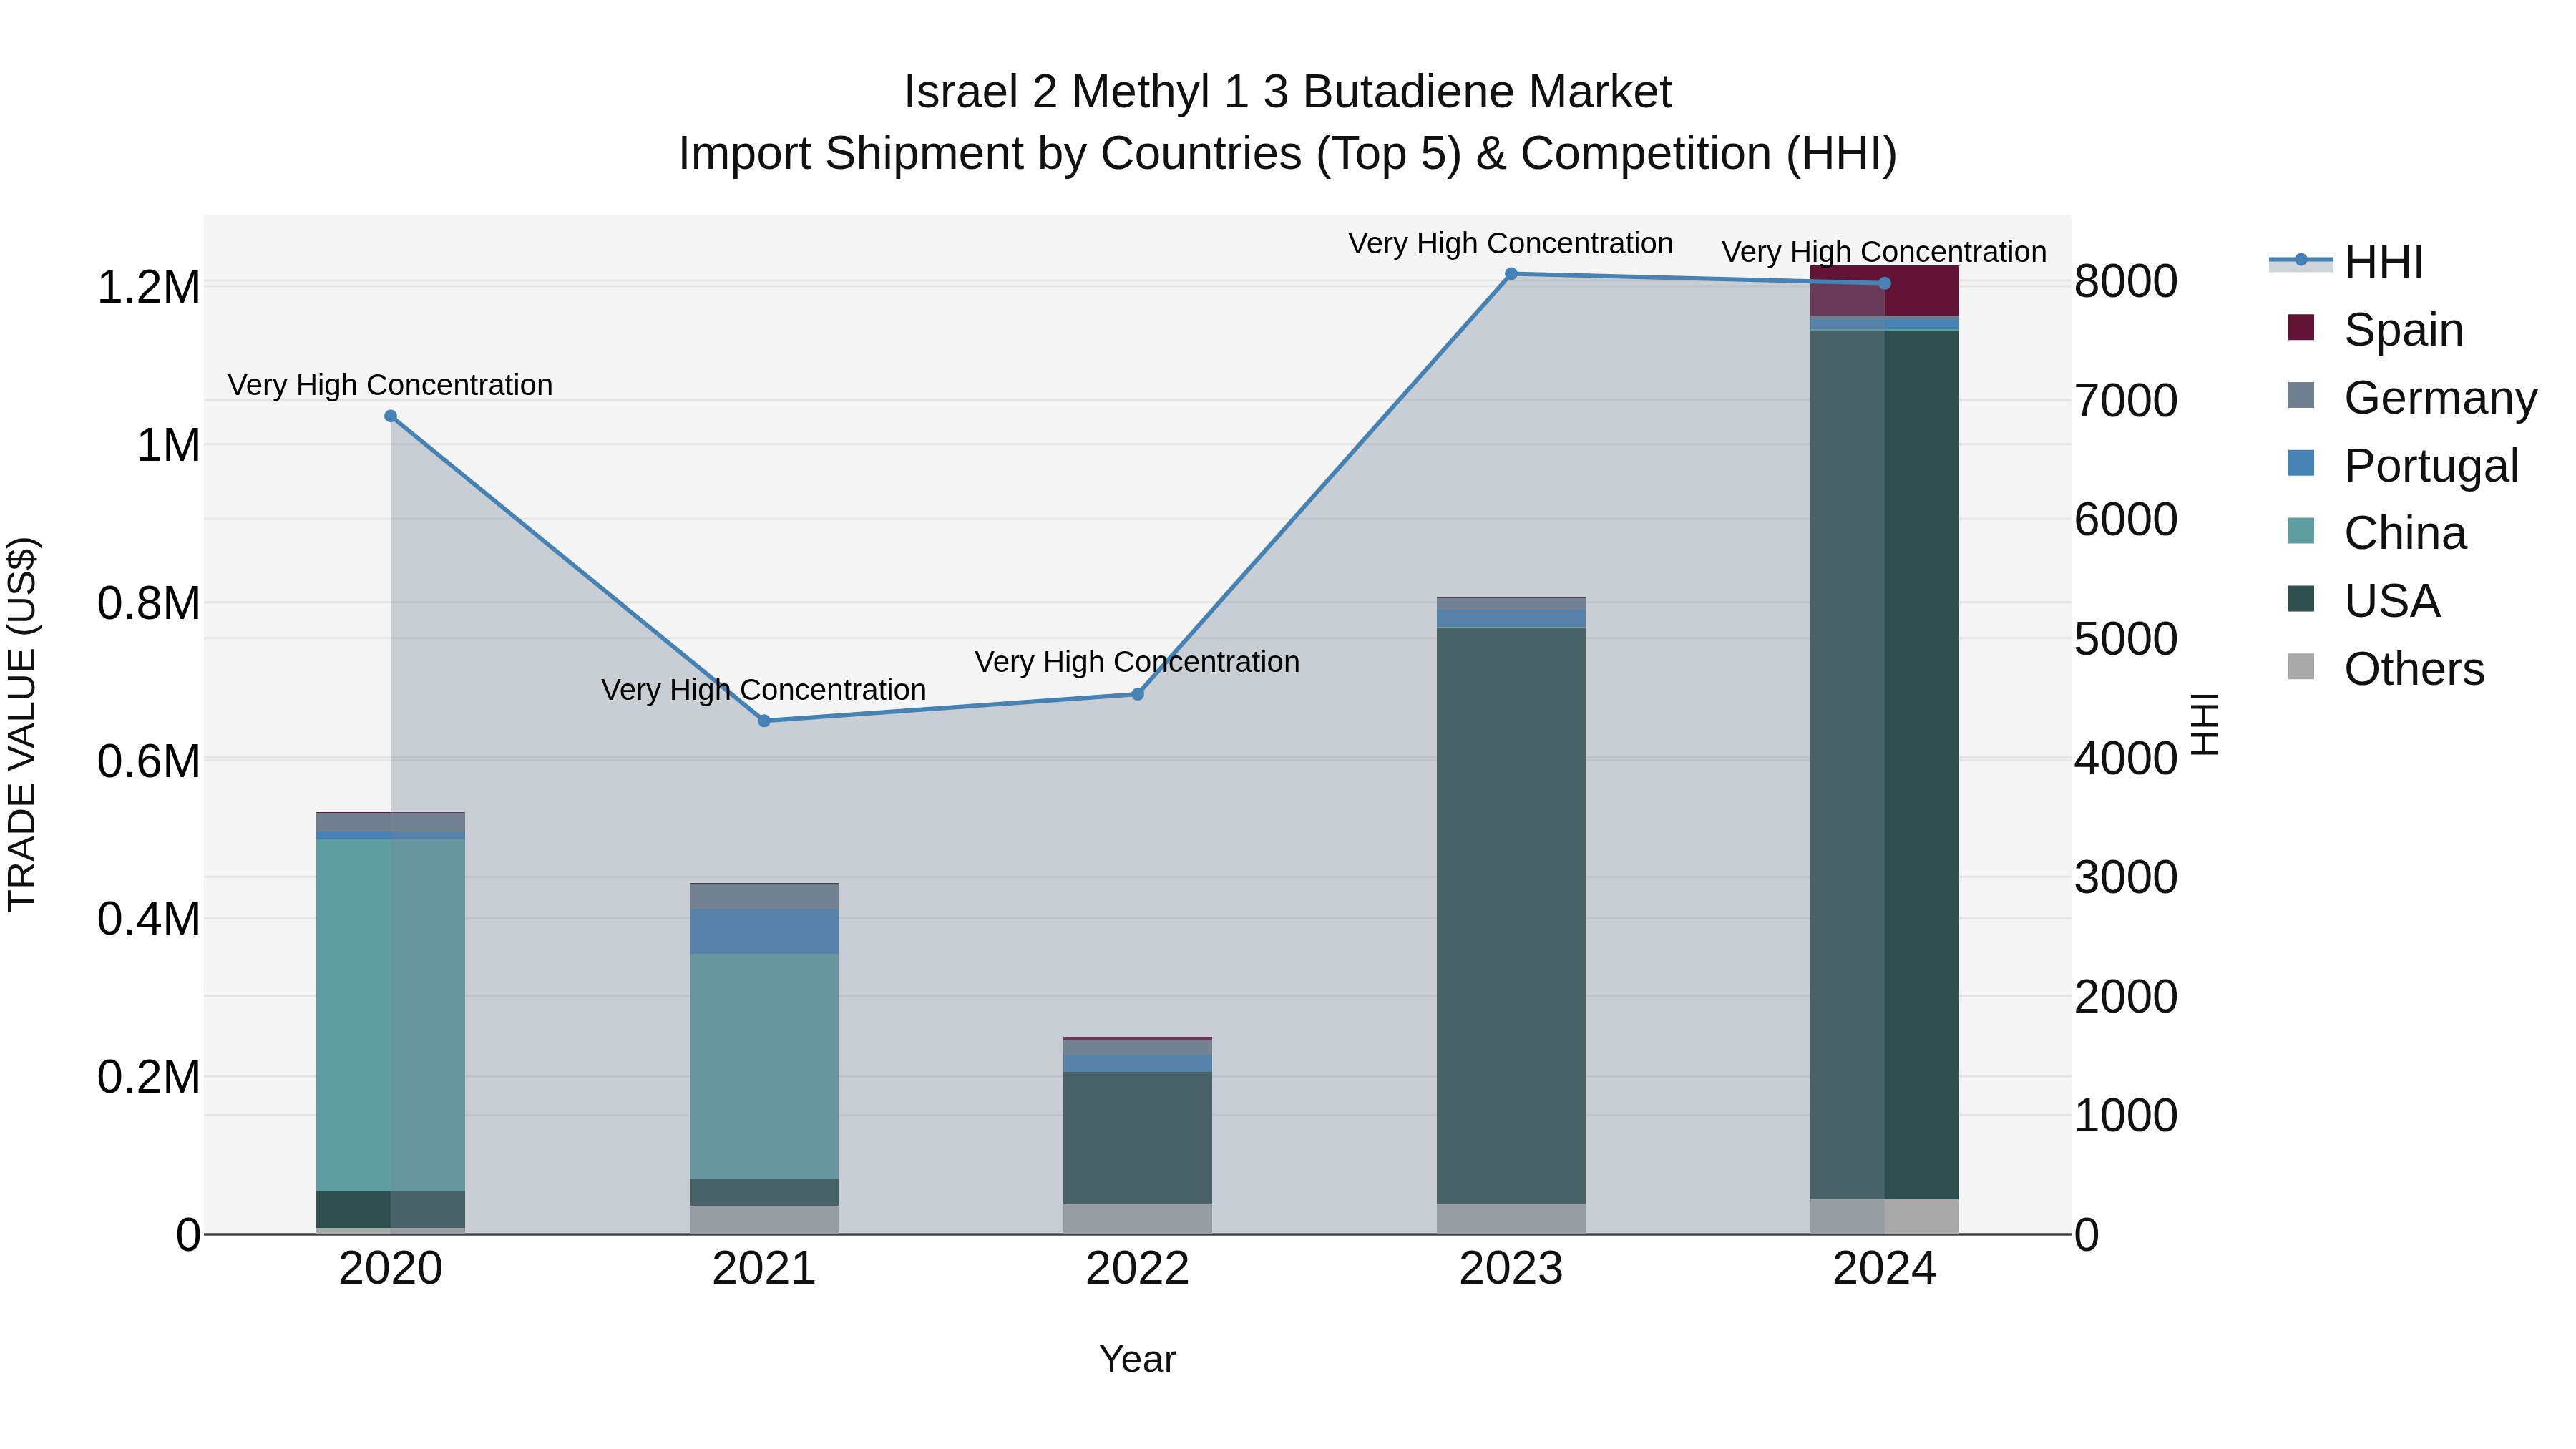Select the 2024 HHI data point
The image size is (2576, 1449).
(x=1885, y=284)
